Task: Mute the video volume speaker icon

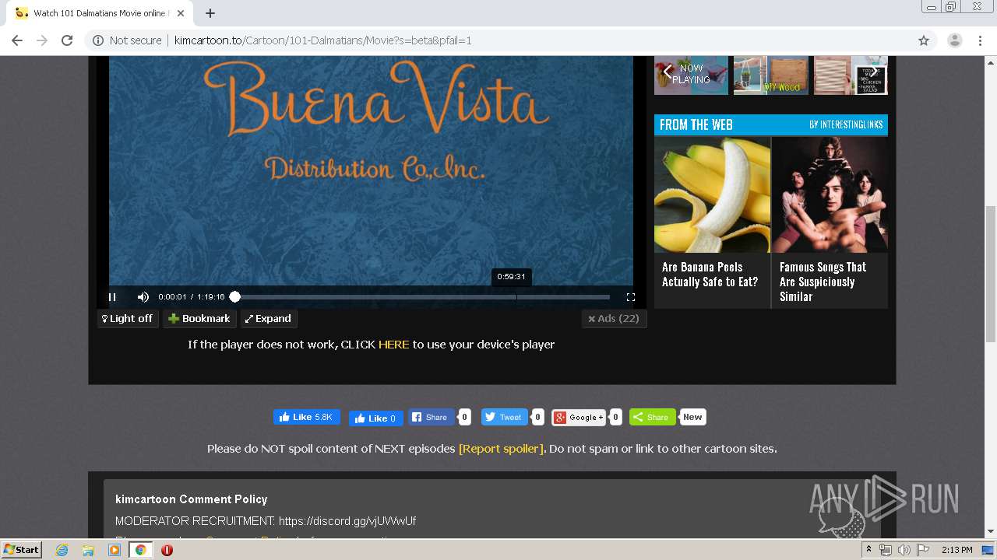Action: 143,297
